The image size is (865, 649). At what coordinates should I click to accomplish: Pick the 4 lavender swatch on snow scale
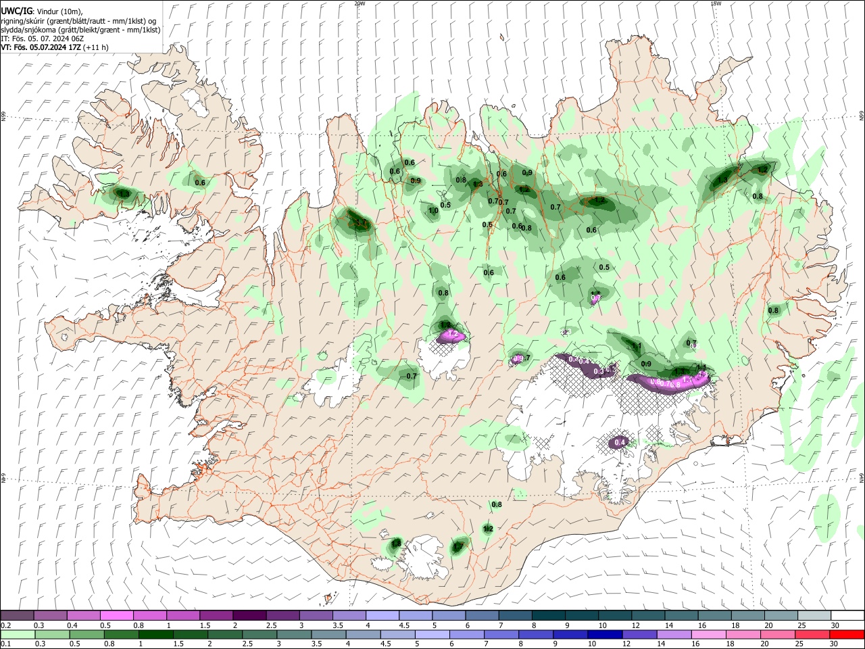382,615
